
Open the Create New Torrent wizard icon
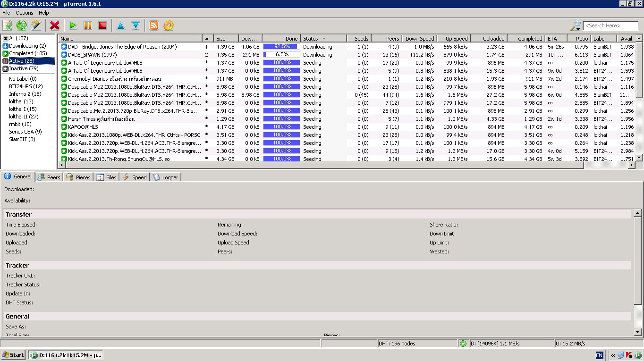(36, 25)
